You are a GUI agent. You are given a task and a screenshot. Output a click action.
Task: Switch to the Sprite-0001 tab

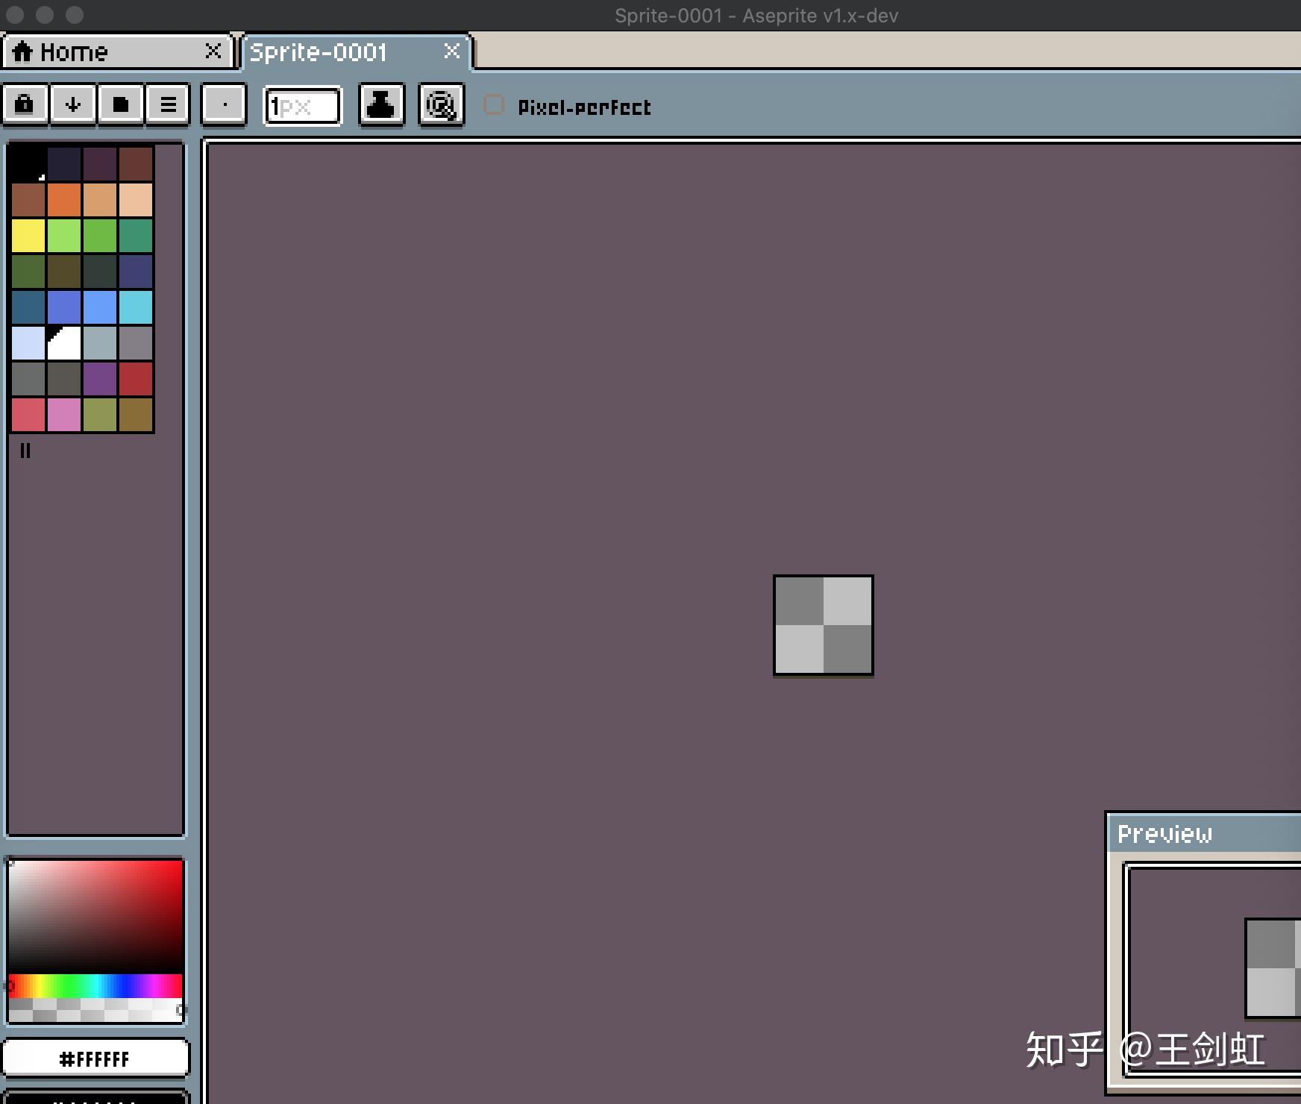tap(319, 51)
